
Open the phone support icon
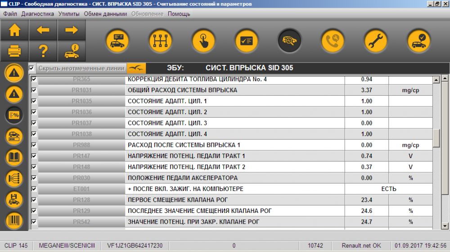click(x=333, y=41)
